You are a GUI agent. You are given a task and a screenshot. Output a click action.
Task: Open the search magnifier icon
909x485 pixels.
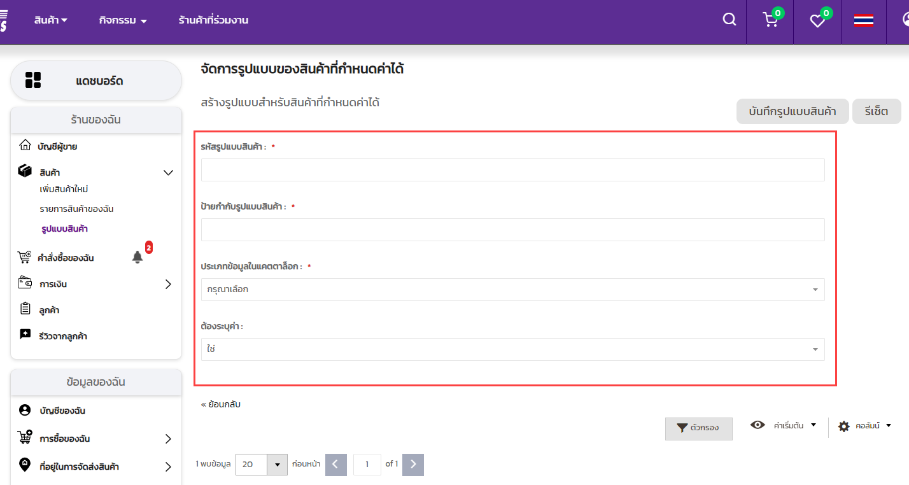pyautogui.click(x=729, y=20)
